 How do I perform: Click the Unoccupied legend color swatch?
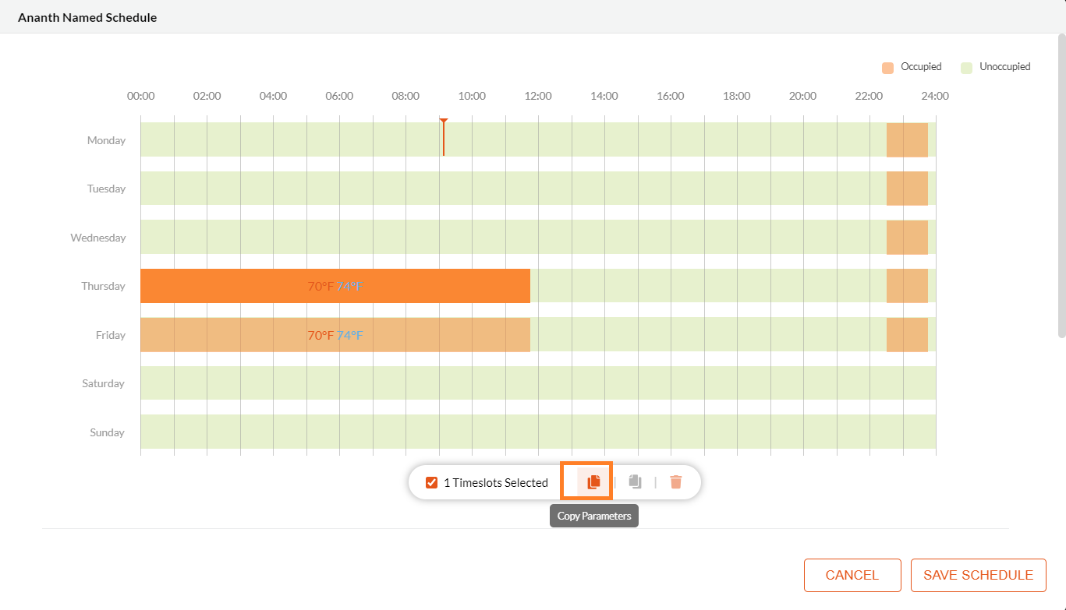point(966,68)
